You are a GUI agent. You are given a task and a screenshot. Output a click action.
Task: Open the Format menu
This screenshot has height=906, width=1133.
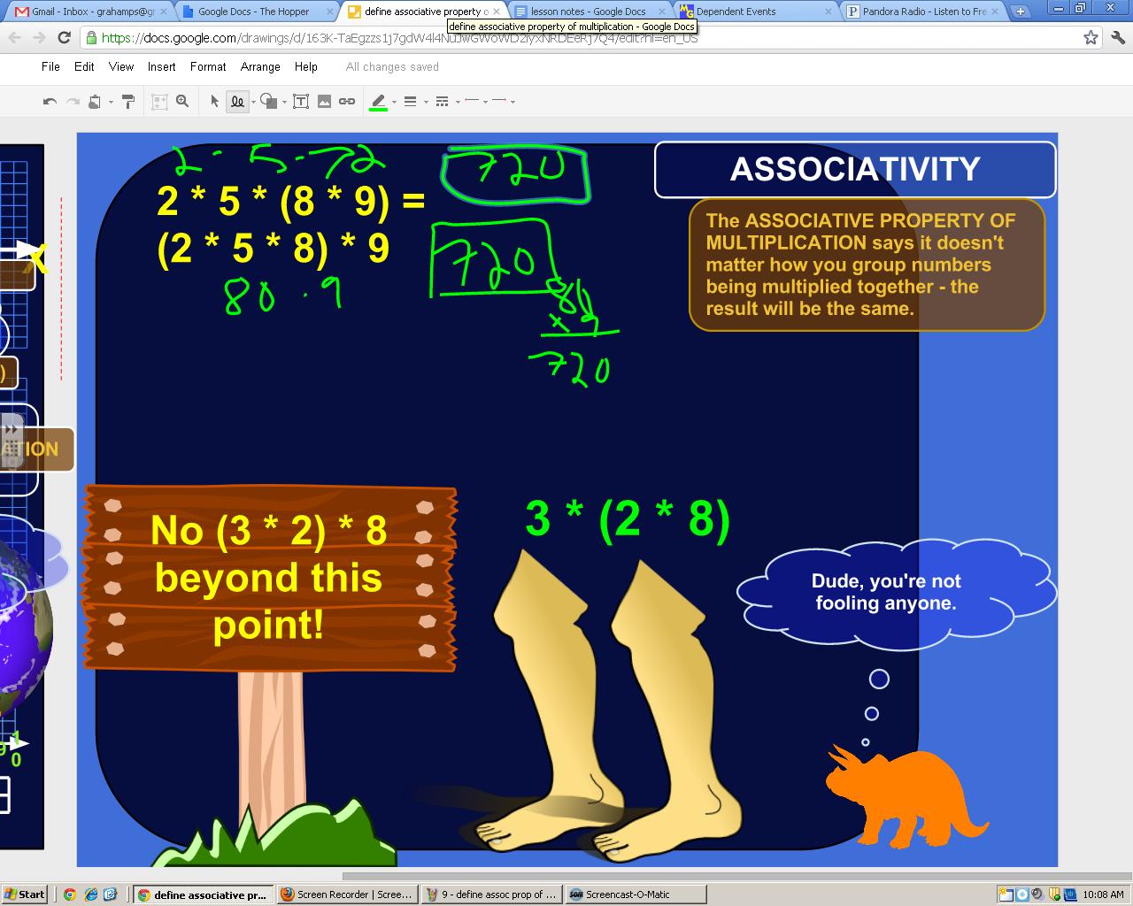point(208,66)
